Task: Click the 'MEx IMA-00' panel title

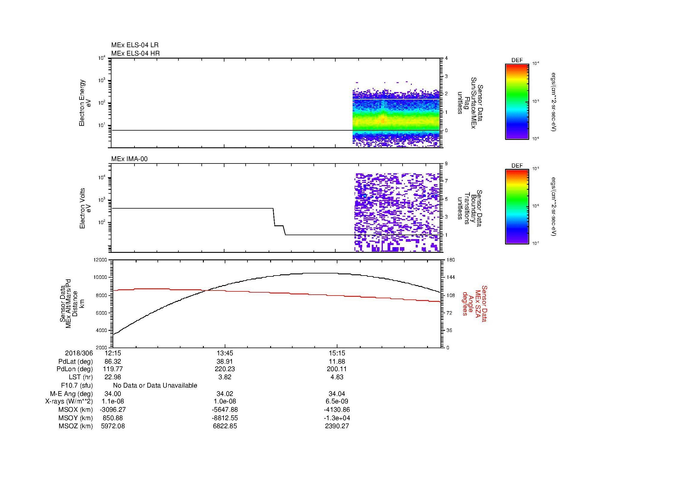Action: coord(129,159)
